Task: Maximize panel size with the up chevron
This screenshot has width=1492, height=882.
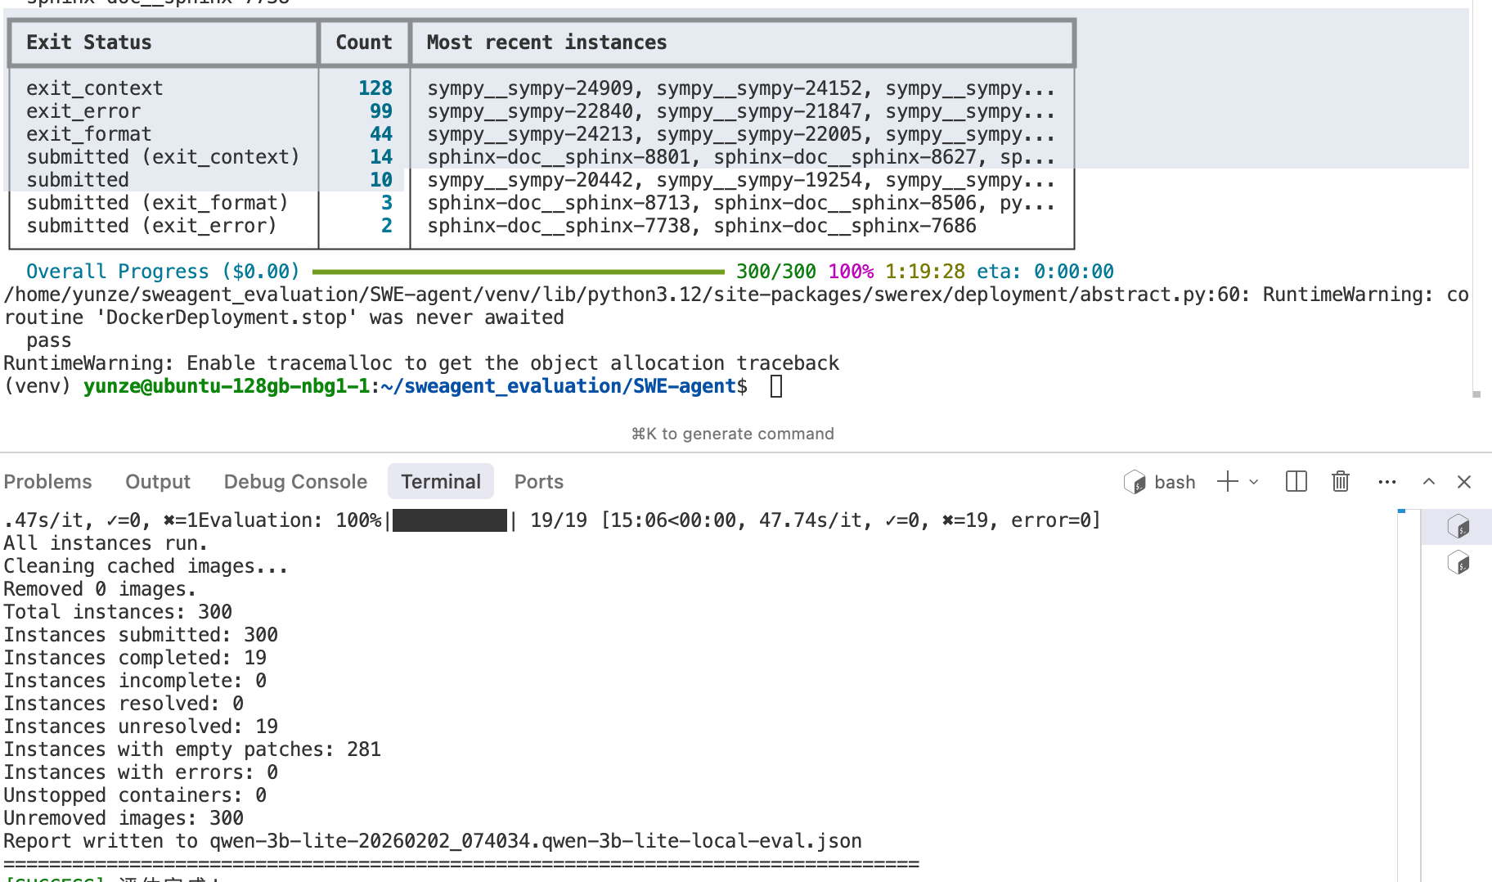Action: pyautogui.click(x=1428, y=482)
